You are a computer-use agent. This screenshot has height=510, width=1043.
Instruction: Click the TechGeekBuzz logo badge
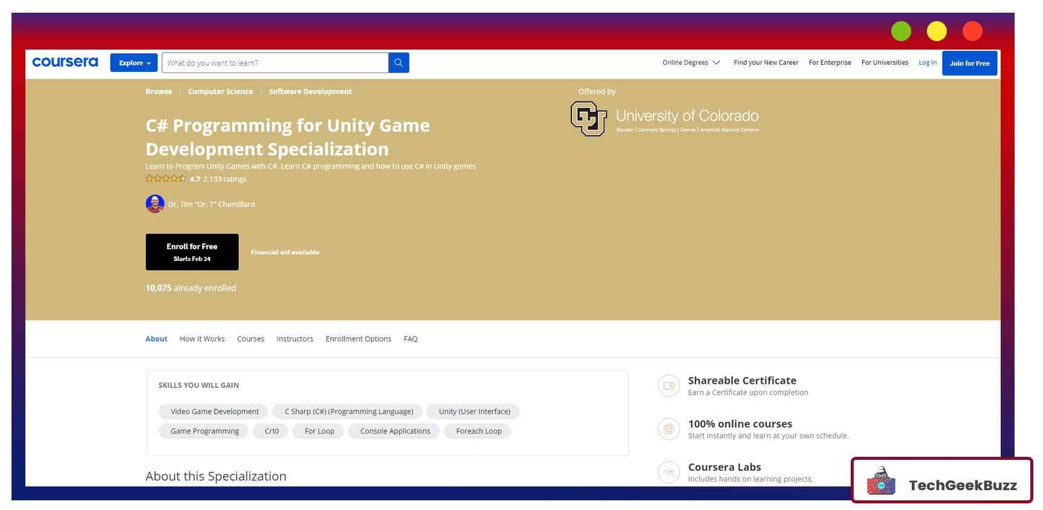pyautogui.click(x=941, y=481)
